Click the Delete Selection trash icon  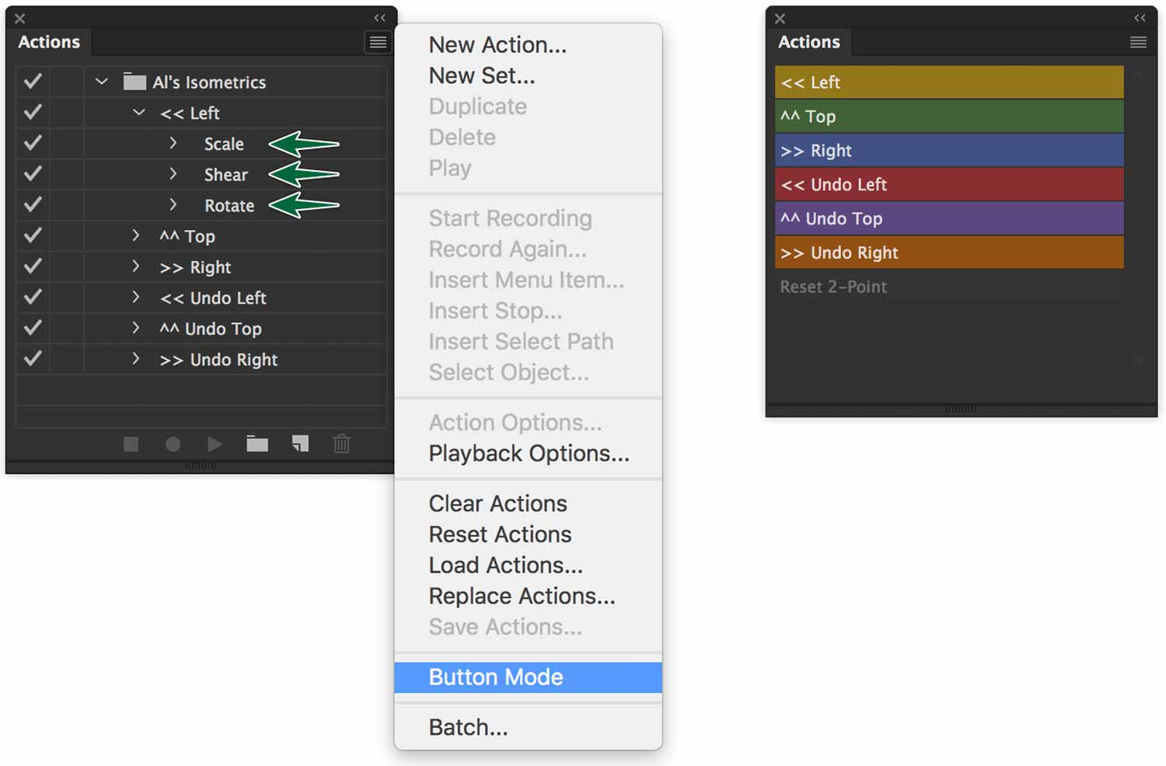342,444
